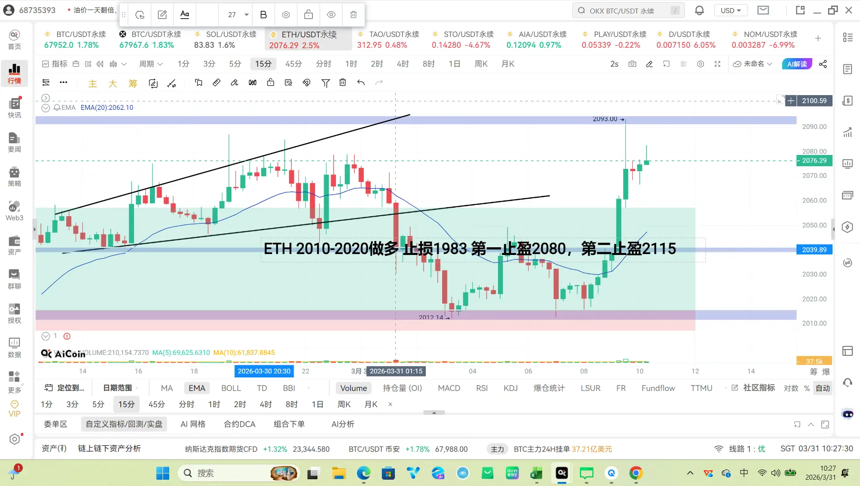Screen dimensions: 860x486
Task: Open the 群聊 group chat section
Action: [14, 279]
